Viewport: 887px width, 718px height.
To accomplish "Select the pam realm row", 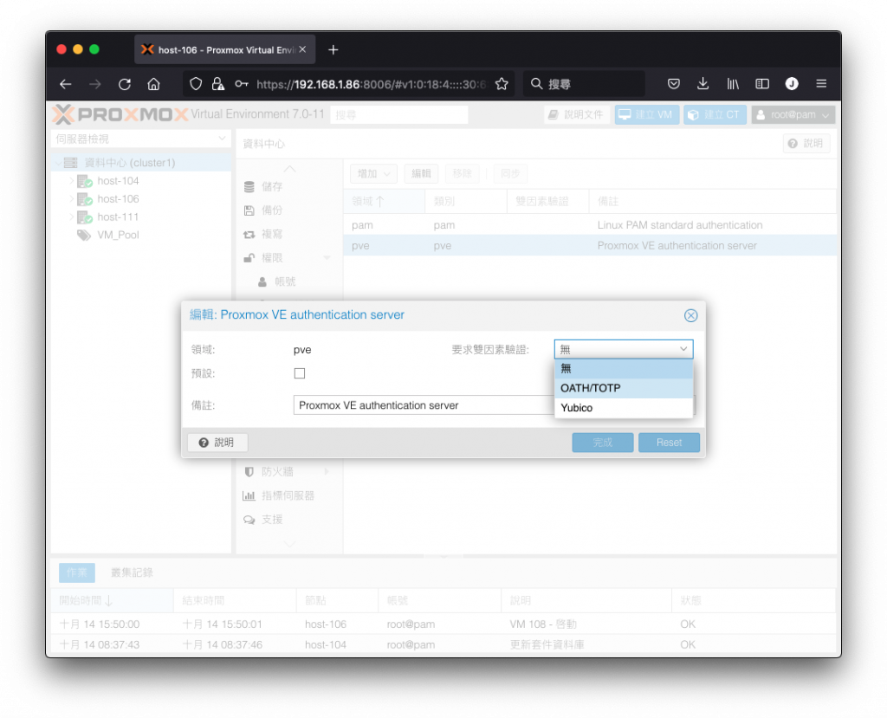I will pos(589,224).
